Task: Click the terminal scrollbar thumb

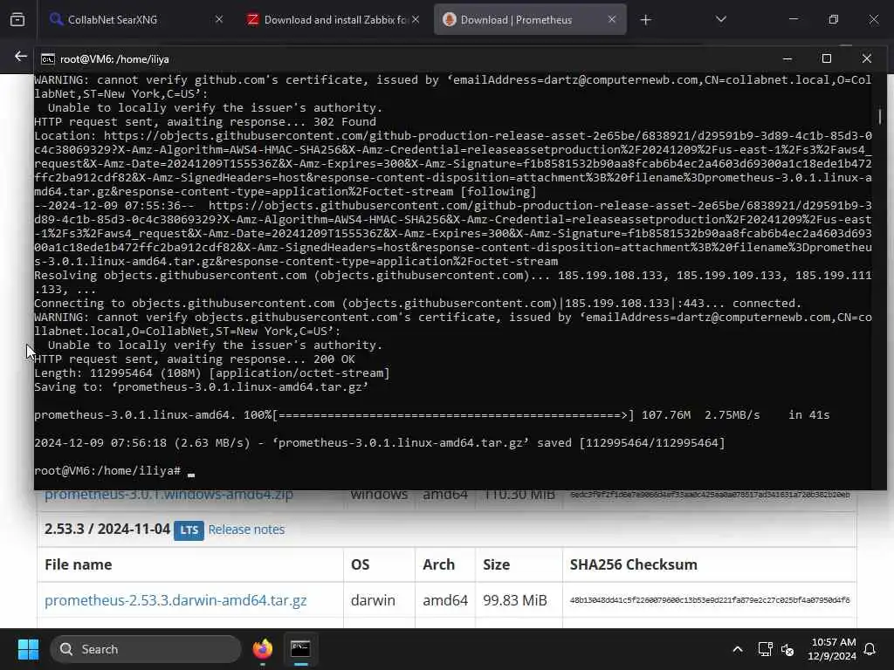Action: click(880, 117)
